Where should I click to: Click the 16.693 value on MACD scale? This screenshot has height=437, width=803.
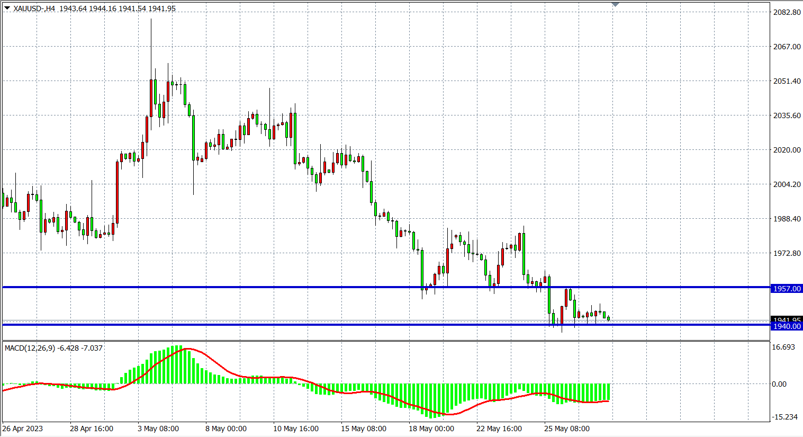(x=783, y=347)
